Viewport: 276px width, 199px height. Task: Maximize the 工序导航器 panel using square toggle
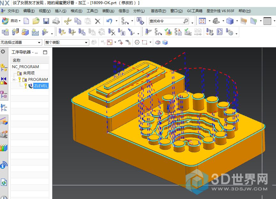coord(45,52)
